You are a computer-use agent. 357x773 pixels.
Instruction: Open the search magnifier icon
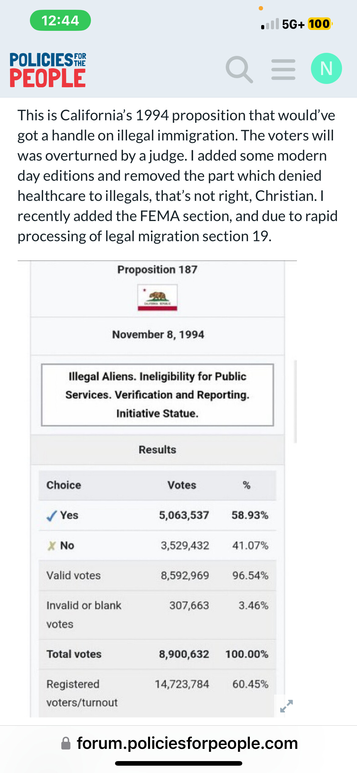click(x=239, y=69)
